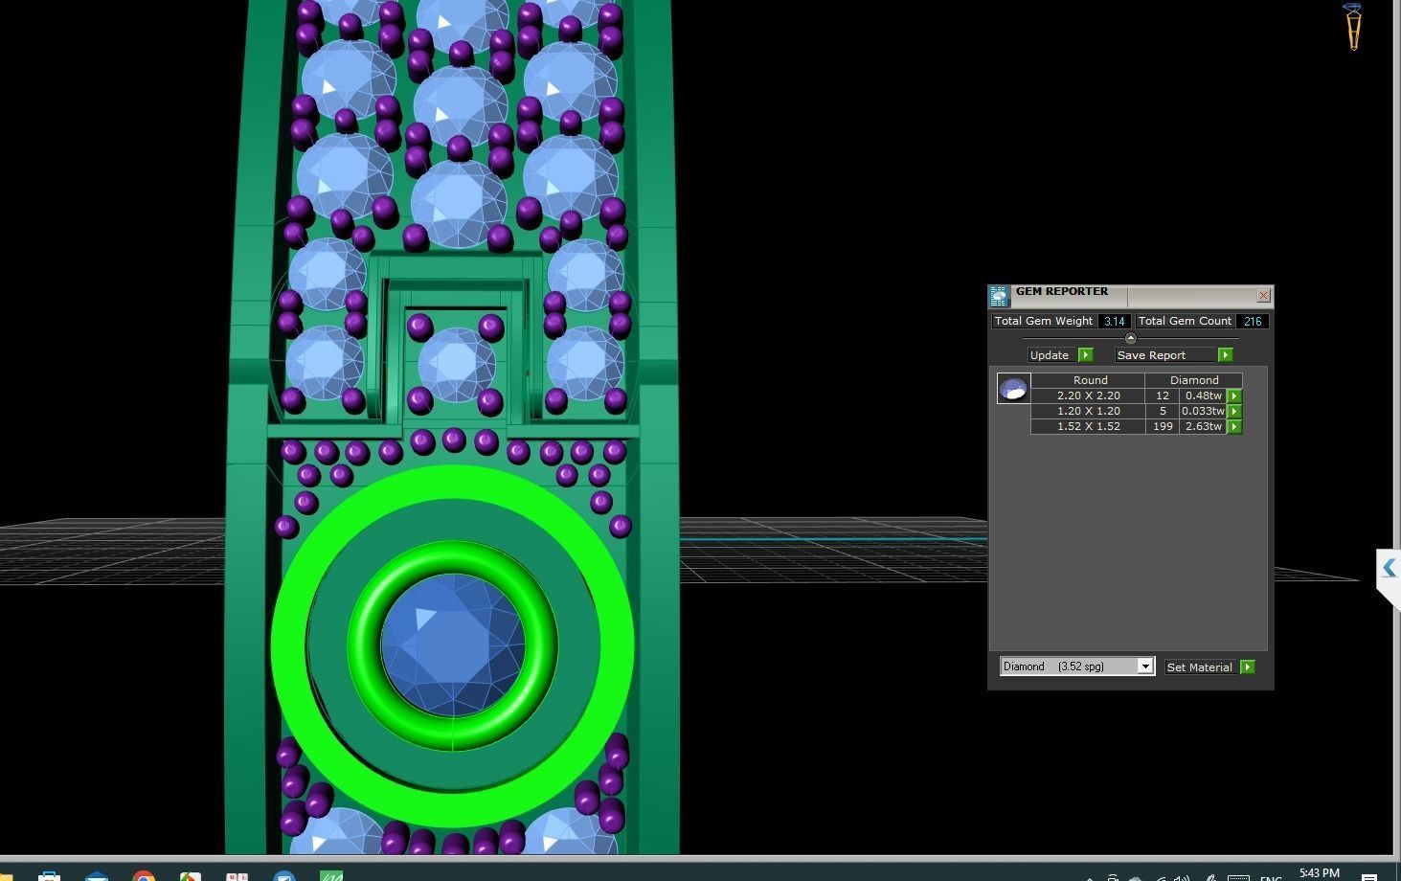The height and width of the screenshot is (881, 1401).
Task: Click the gem count cell showing 12
Action: 1163,395
